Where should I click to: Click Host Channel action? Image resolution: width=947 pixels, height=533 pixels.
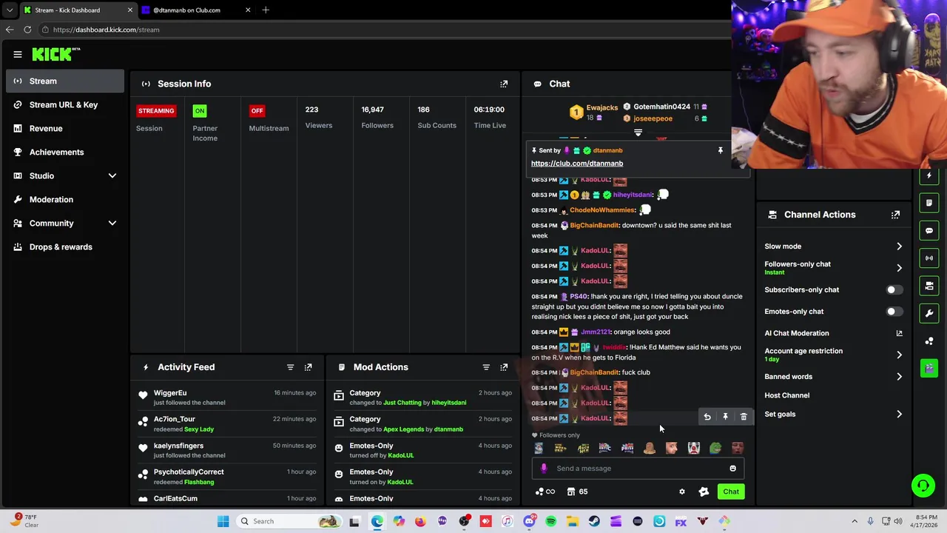(787, 395)
